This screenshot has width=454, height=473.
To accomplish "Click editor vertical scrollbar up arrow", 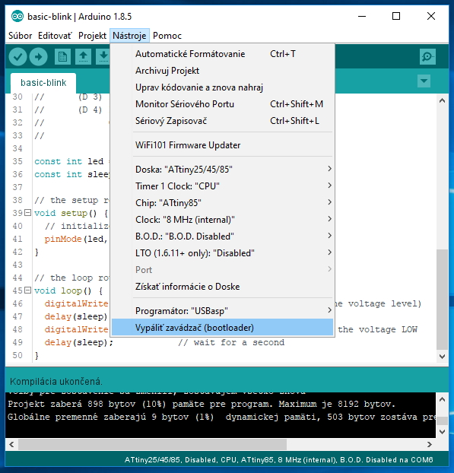I will click(x=443, y=100).
